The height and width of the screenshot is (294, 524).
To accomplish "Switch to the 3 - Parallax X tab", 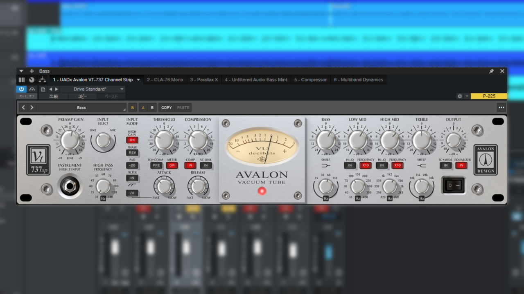I will (204, 80).
